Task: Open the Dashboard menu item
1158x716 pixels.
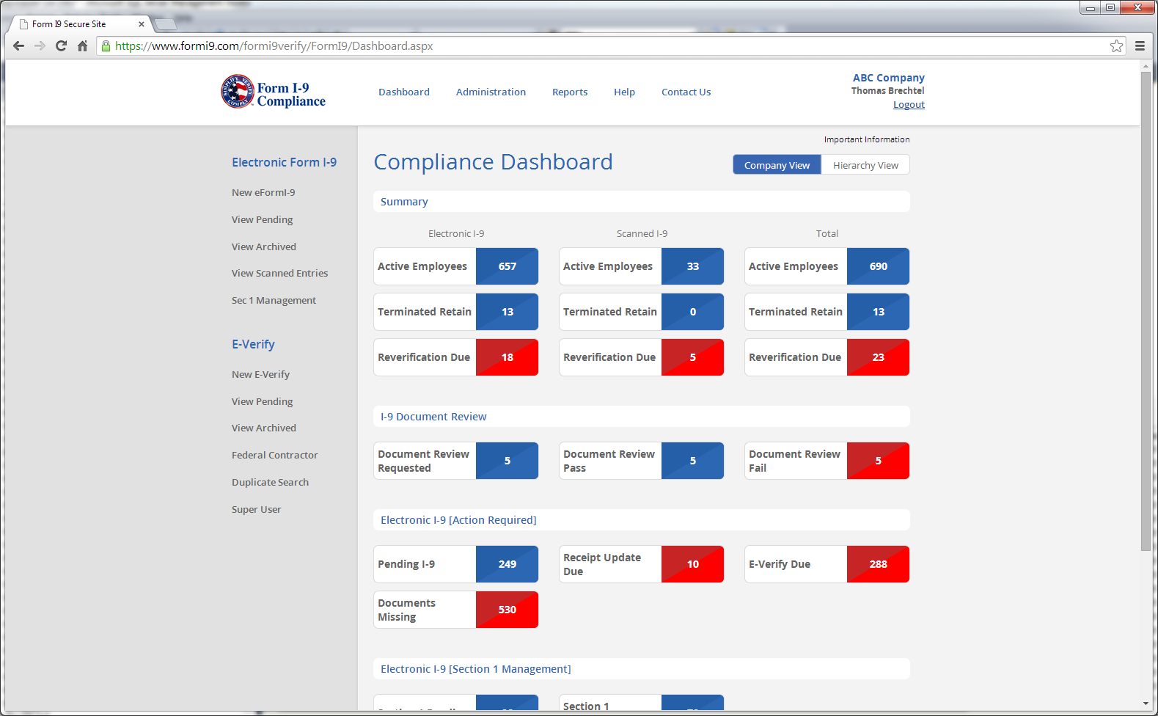Action: [404, 92]
